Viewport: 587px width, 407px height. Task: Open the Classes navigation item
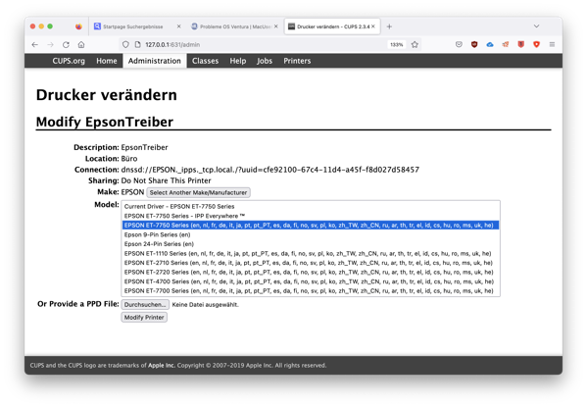pyautogui.click(x=205, y=61)
